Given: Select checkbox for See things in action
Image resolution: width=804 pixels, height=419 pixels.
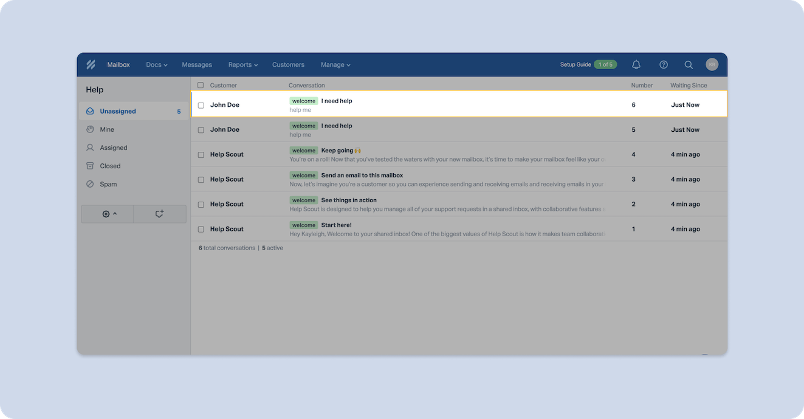Looking at the screenshot, I should (201, 205).
